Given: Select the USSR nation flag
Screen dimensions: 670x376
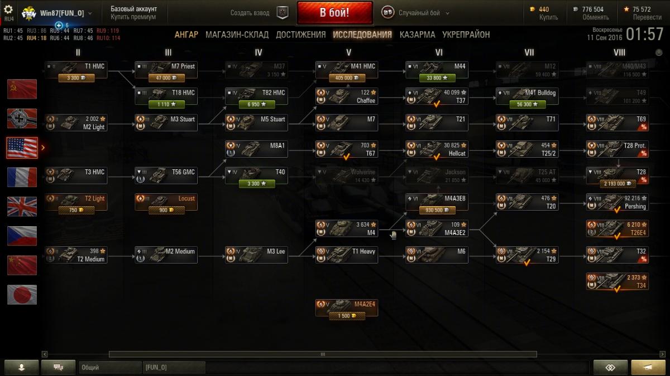Looking at the screenshot, I should pyautogui.click(x=22, y=89).
